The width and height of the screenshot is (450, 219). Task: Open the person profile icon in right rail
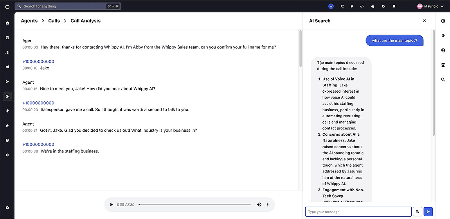[x=443, y=50]
